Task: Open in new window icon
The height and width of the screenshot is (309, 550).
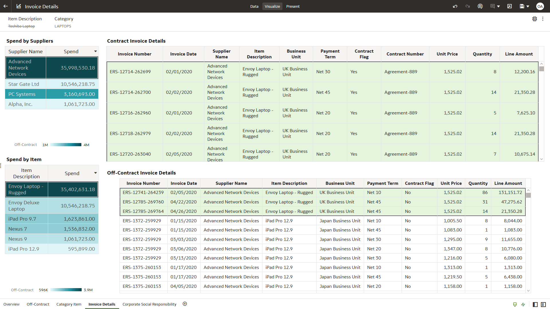Action: point(510,6)
